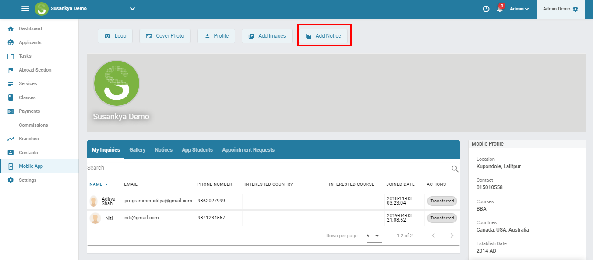Click into the Search input field
Viewport: 593px width, 260px height.
tap(263, 168)
